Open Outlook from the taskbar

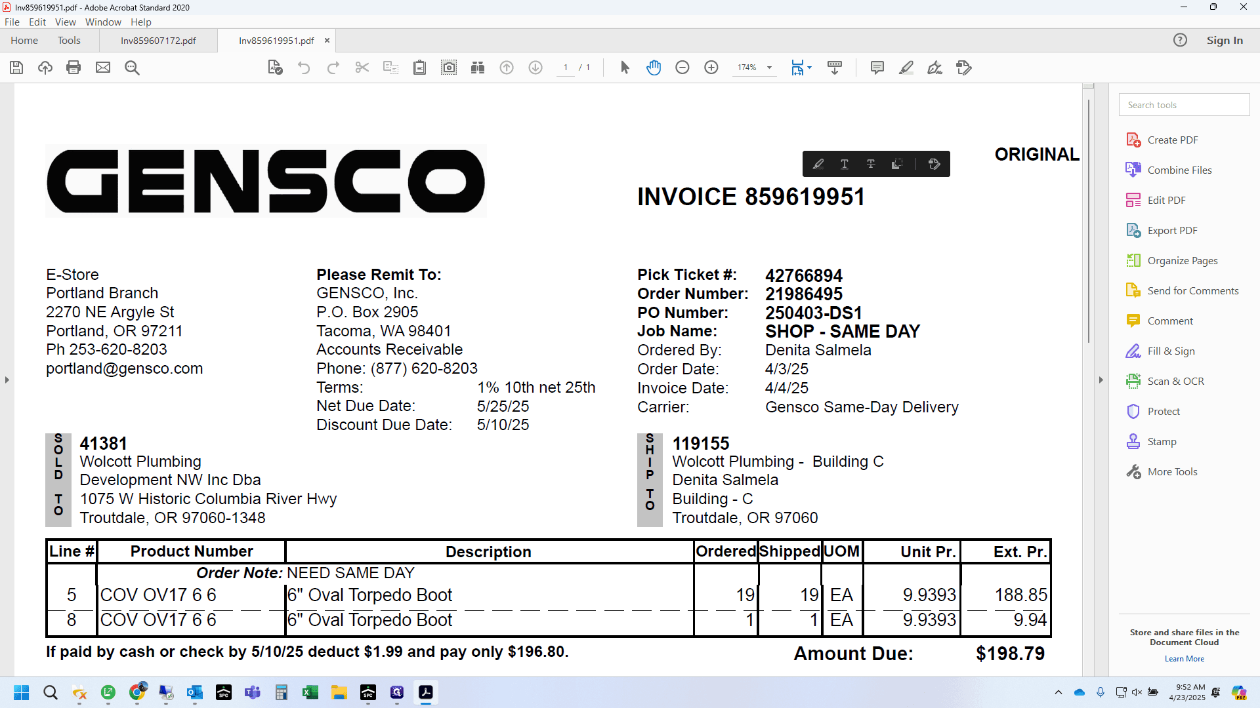pyautogui.click(x=195, y=692)
